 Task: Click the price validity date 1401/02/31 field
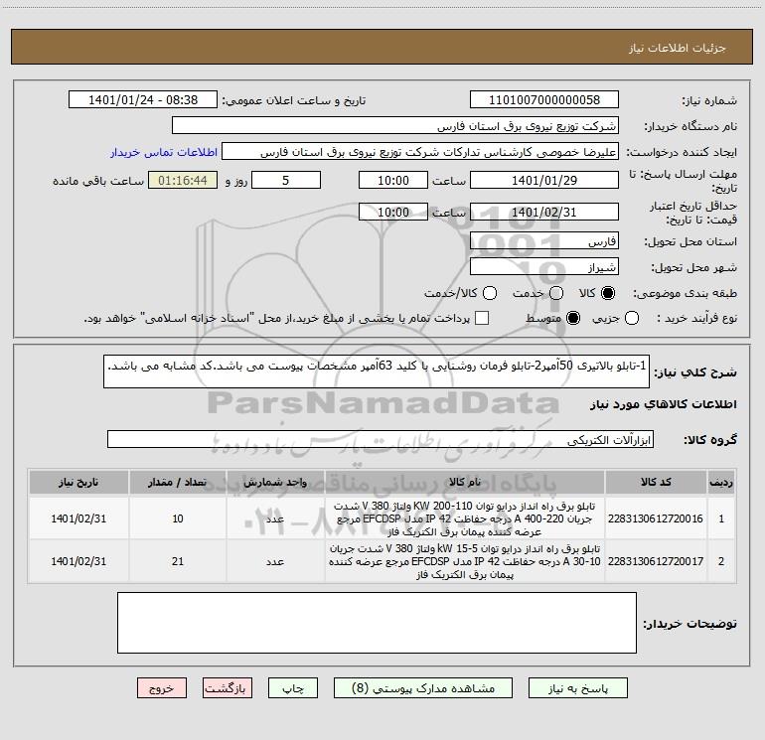point(544,212)
